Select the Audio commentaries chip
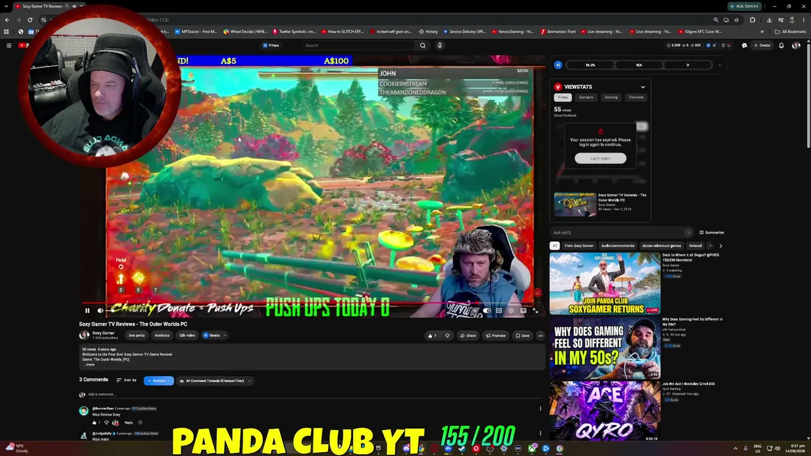 point(618,246)
